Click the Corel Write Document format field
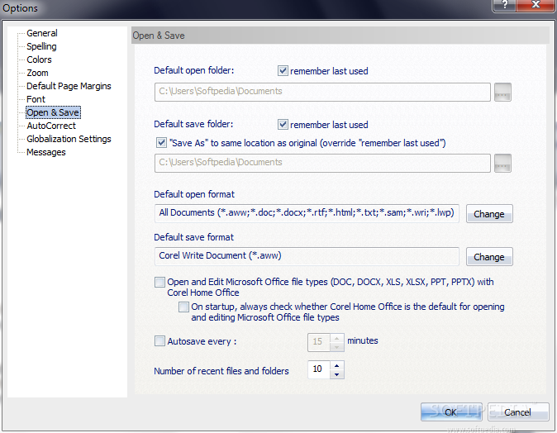 coord(307,256)
